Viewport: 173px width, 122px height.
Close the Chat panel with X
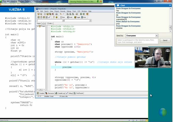click(170, 5)
